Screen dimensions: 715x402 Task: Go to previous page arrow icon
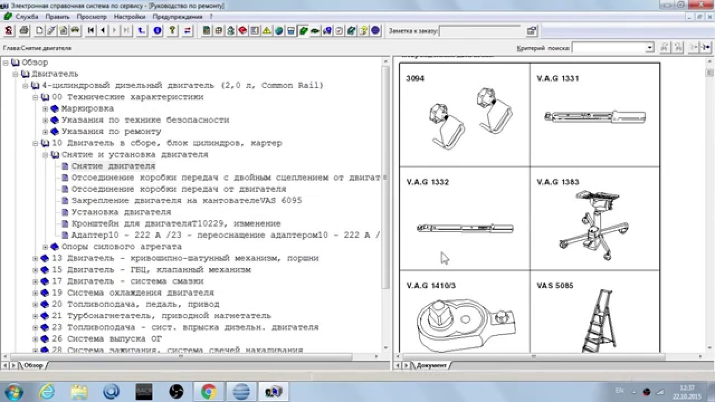pyautogui.click(x=103, y=30)
